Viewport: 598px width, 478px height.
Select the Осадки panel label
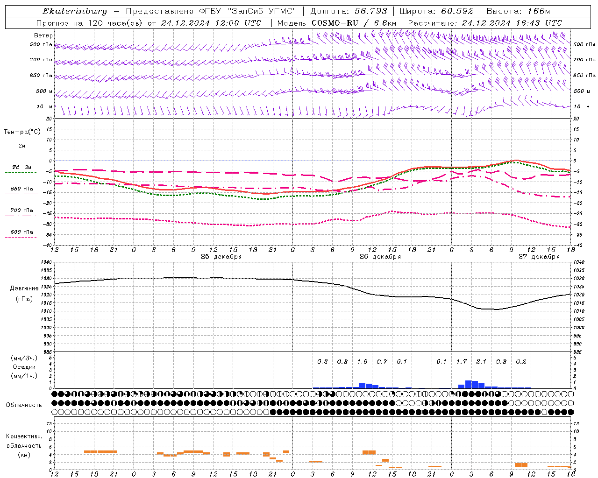(x=24, y=367)
